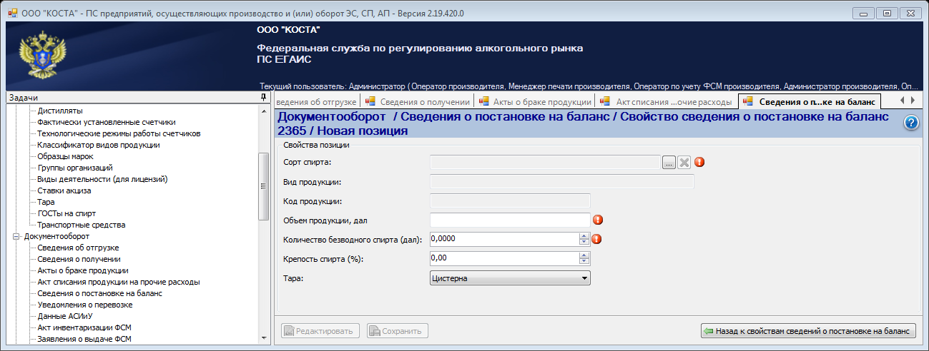Open Виды деятельности (для лицензий) item
929x351 pixels.
point(102,179)
